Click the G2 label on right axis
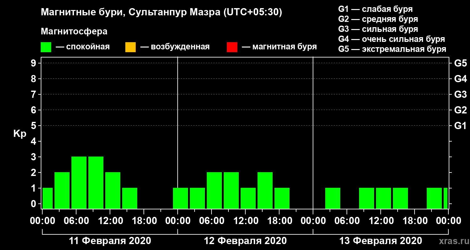The height and width of the screenshot is (250, 470). [461, 110]
